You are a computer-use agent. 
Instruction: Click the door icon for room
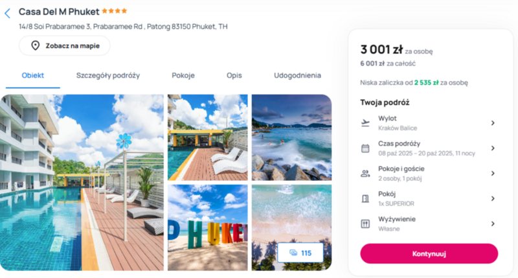coord(365,199)
